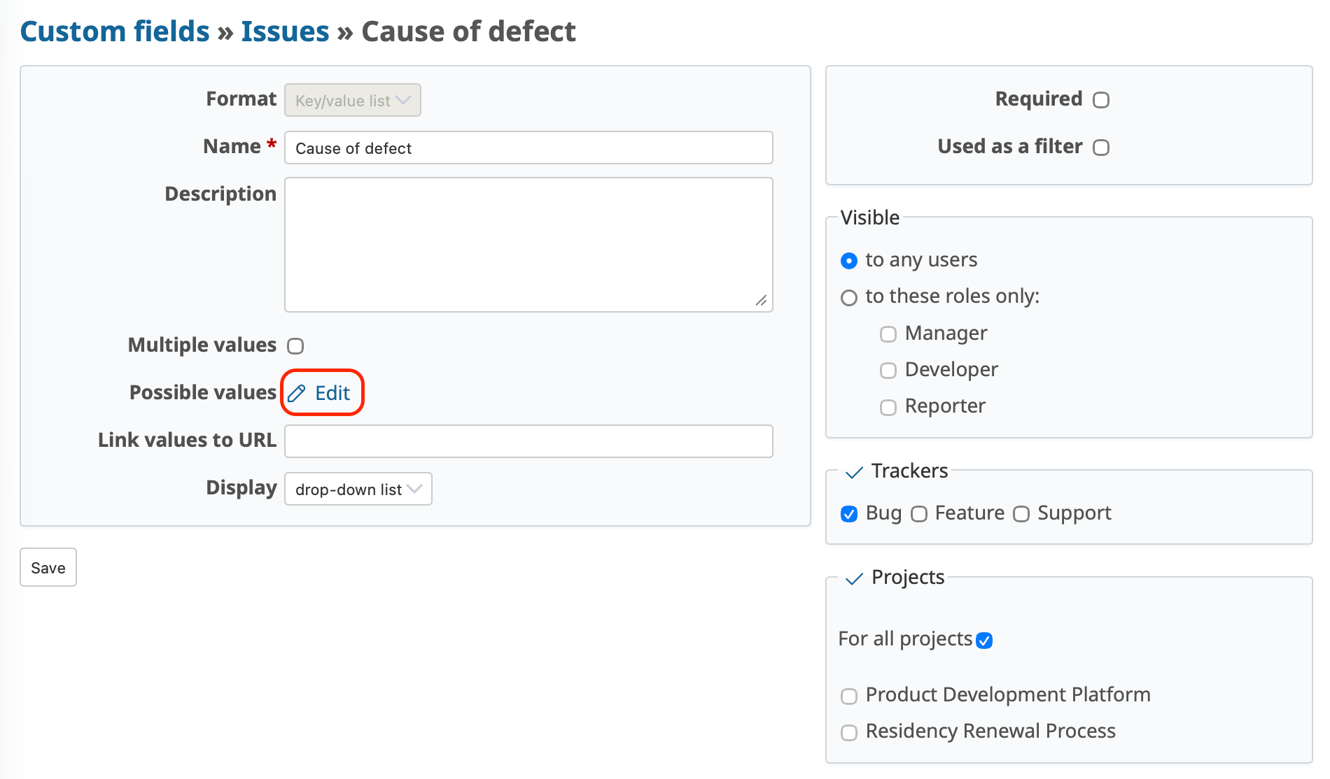Enable Used as a filter
The image size is (1330, 779).
[x=1100, y=148]
